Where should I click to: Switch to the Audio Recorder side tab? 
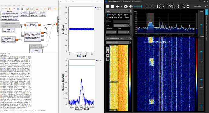coord(207,20)
